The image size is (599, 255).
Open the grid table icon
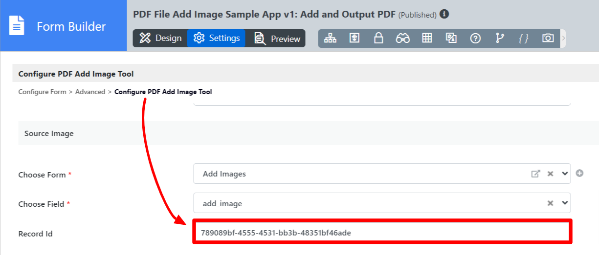427,38
